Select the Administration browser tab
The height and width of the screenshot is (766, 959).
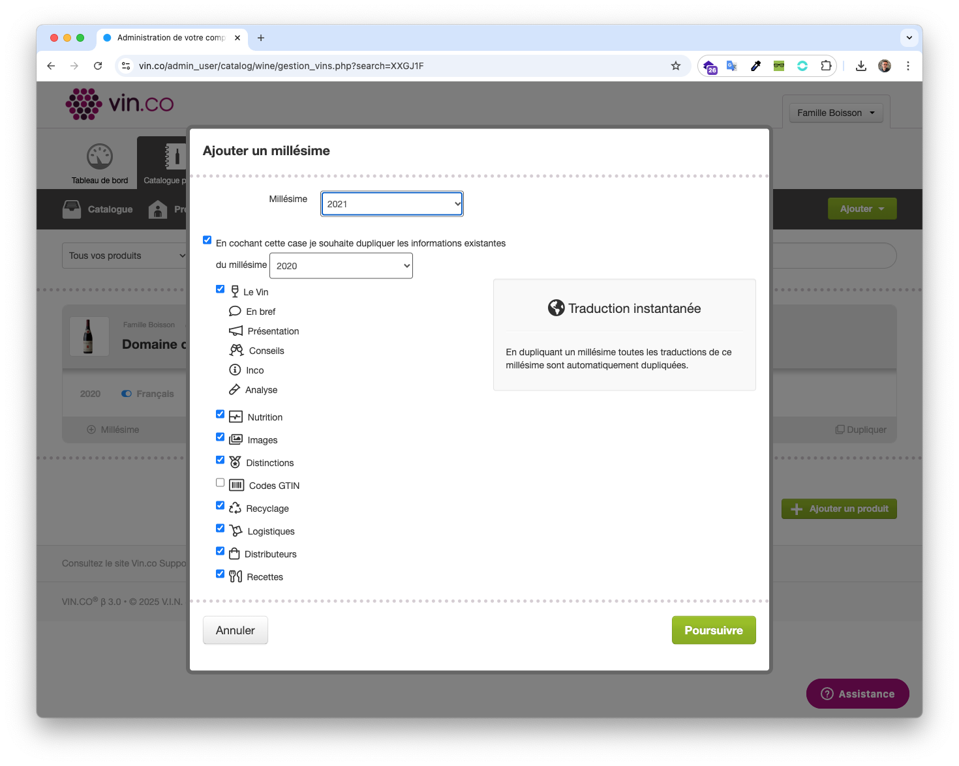pos(171,38)
